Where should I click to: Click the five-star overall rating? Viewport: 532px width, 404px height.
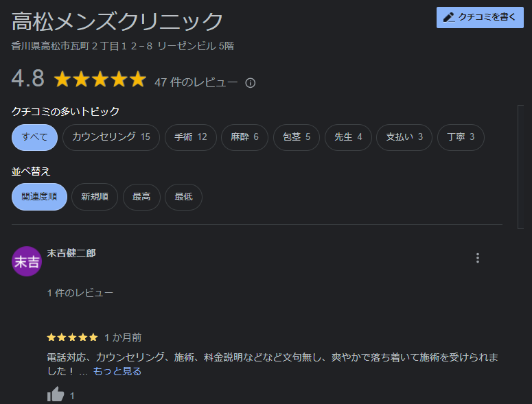[x=100, y=79]
